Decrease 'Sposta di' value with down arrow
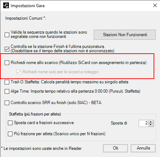160x157 pixels. click(x=151, y=124)
